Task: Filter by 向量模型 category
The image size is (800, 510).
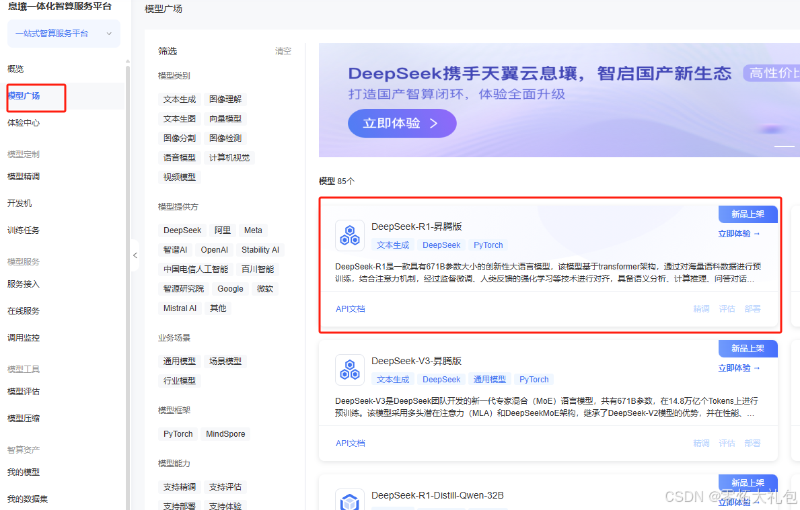Action: coord(225,119)
